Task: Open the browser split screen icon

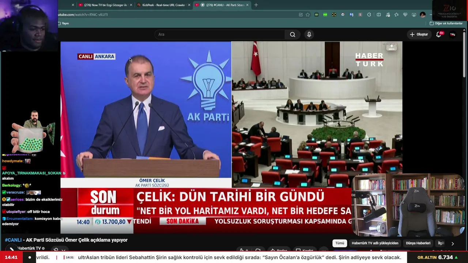Action: [379, 15]
